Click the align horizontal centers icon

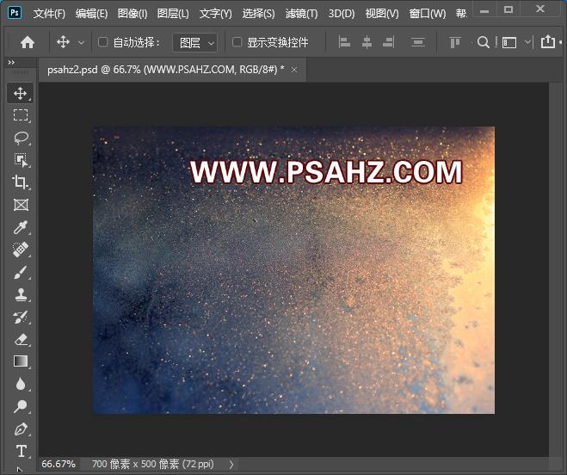[x=367, y=42]
